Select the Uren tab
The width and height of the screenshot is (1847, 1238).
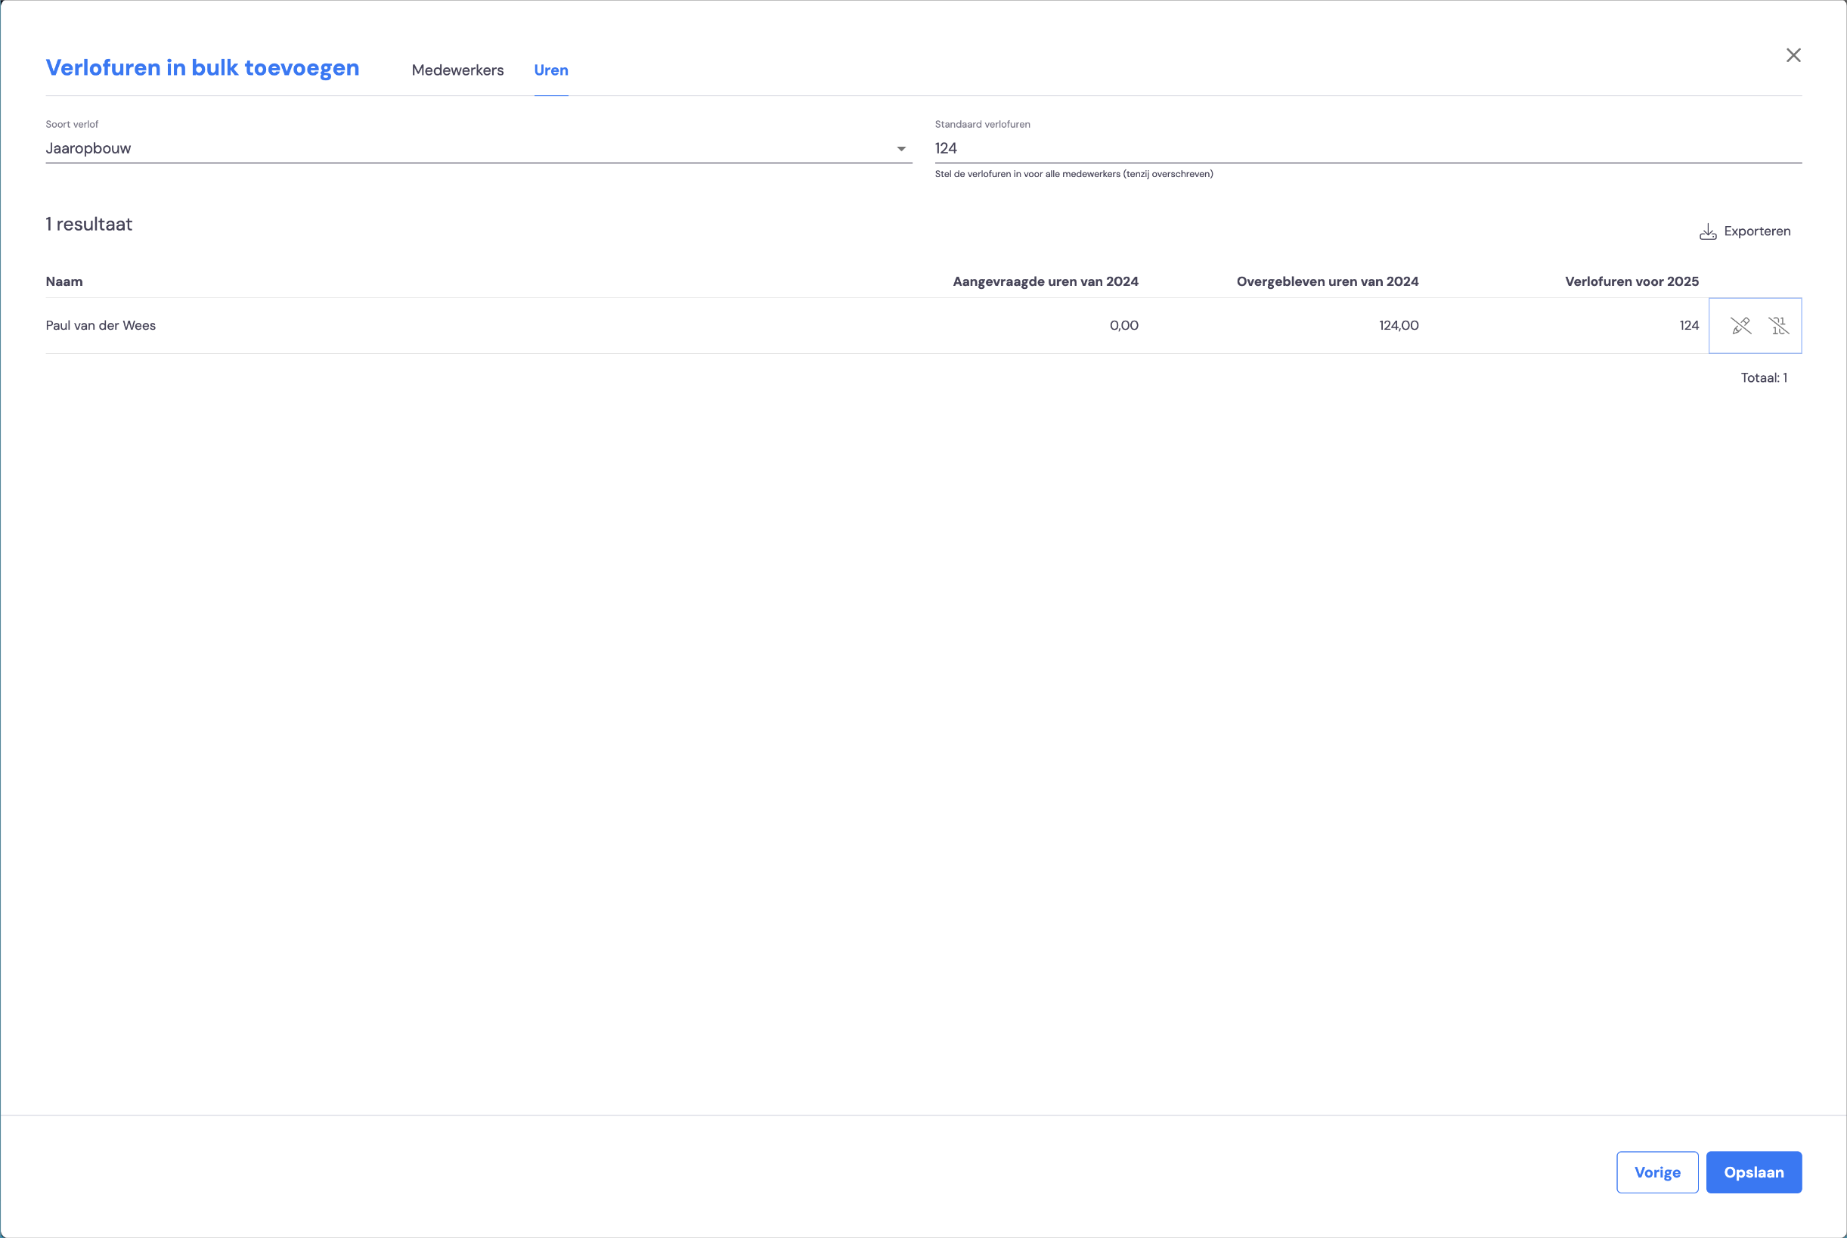coord(551,70)
